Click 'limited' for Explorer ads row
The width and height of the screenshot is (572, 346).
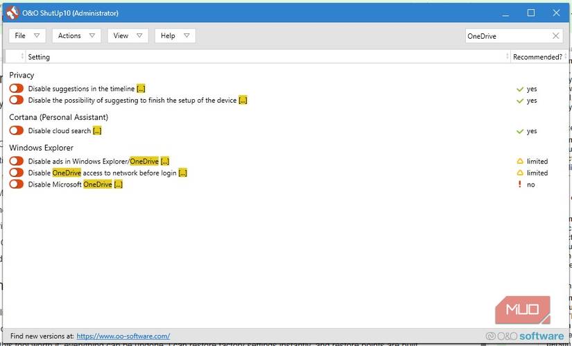pos(537,162)
